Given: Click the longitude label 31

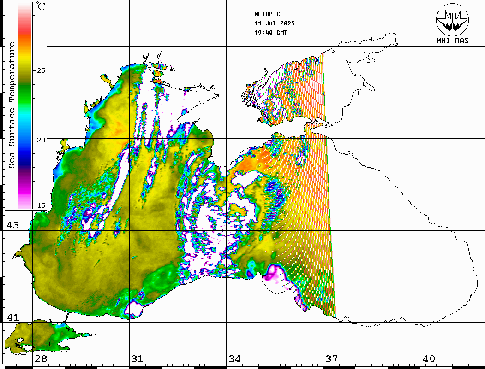Looking at the screenshot, I should 138,359.
